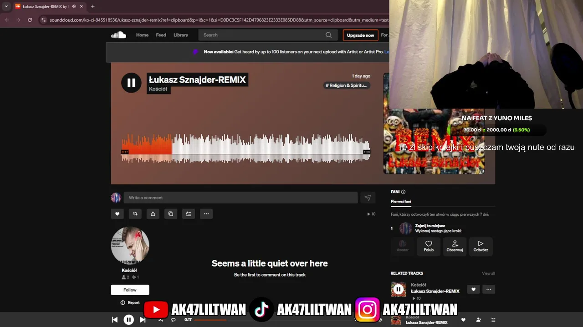Go back with the browser back arrow
The width and height of the screenshot is (583, 327).
7,20
